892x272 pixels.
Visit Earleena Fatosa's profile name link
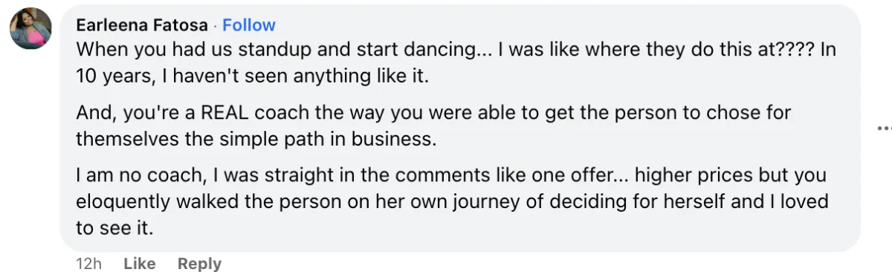[x=142, y=25]
